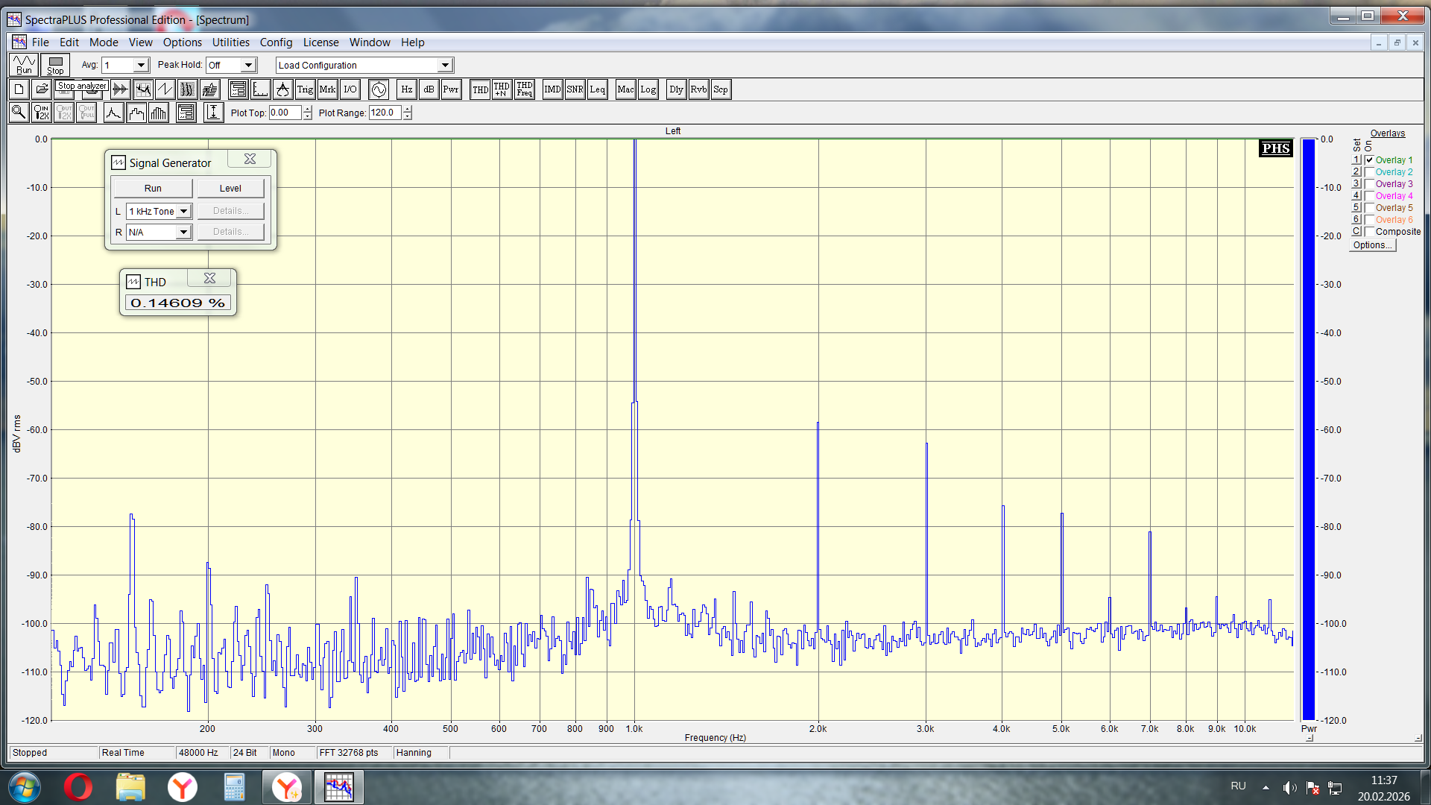1431x805 pixels.
Task: Increase Plot Range with the up stepper arrow
Action: pos(407,109)
